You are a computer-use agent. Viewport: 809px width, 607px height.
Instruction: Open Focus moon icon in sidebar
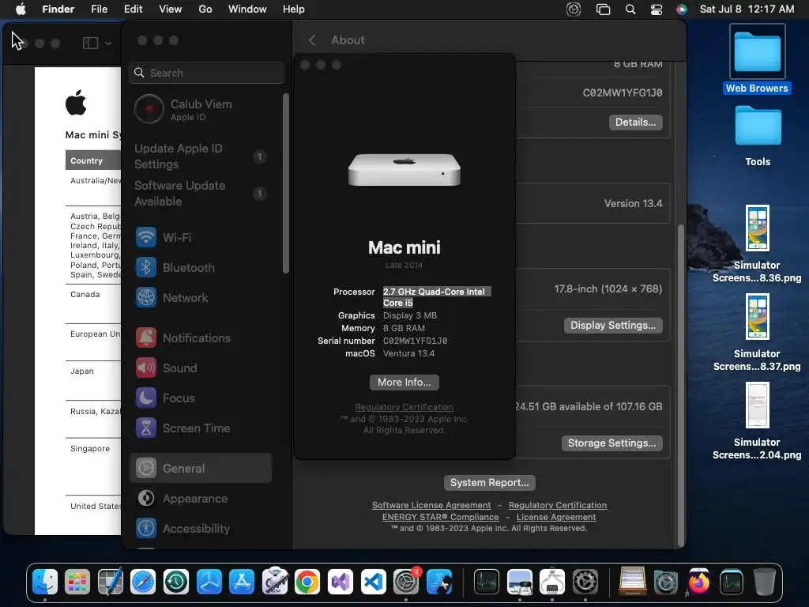click(146, 398)
